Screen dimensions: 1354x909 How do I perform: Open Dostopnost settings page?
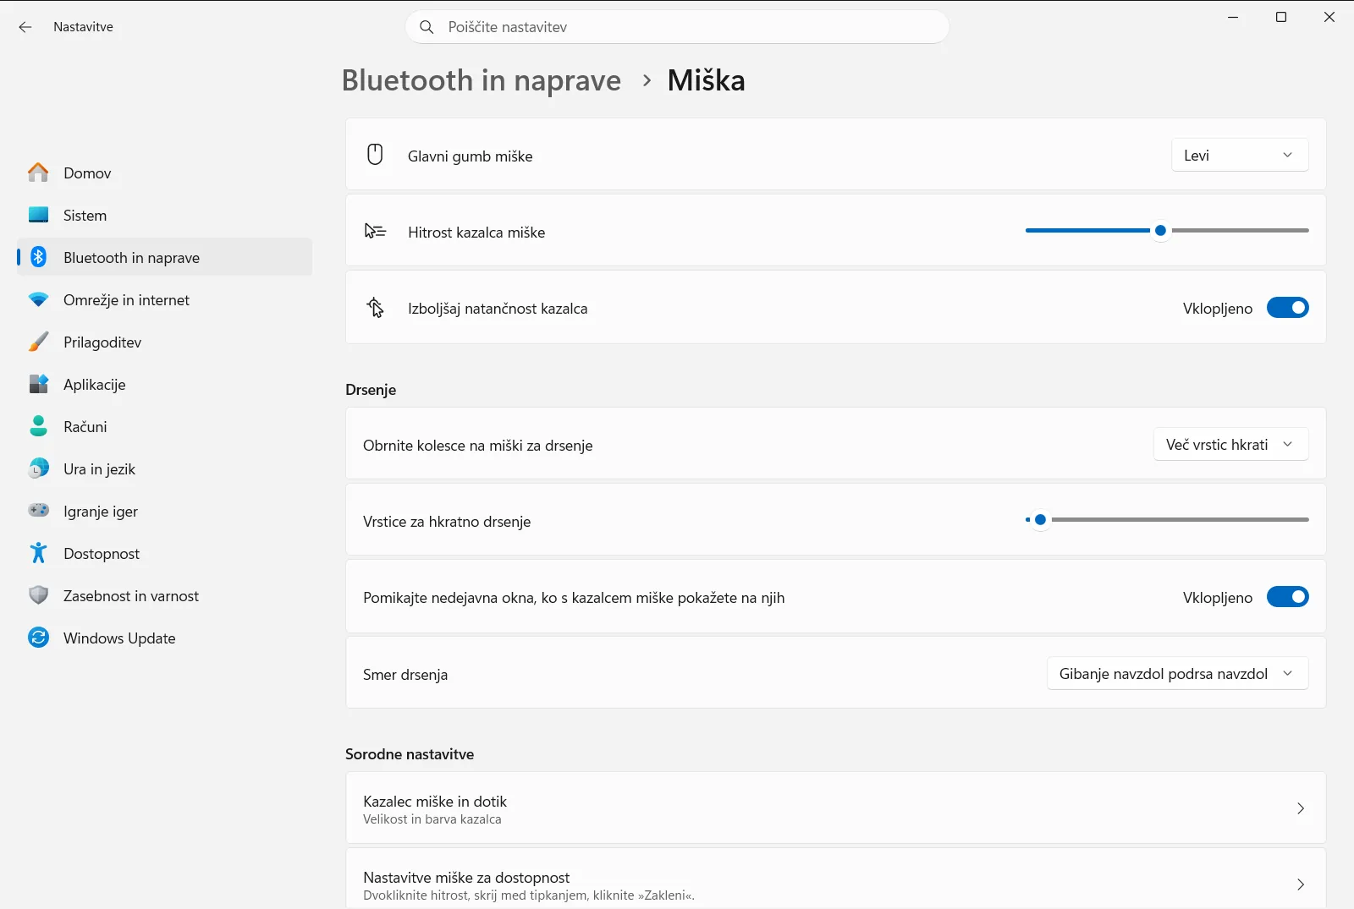[164, 553]
